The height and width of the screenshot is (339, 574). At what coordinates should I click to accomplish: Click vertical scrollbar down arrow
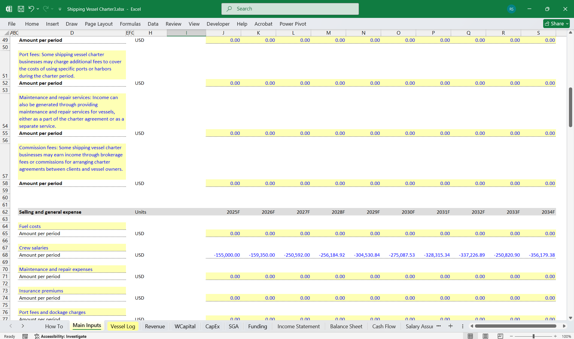point(570,318)
